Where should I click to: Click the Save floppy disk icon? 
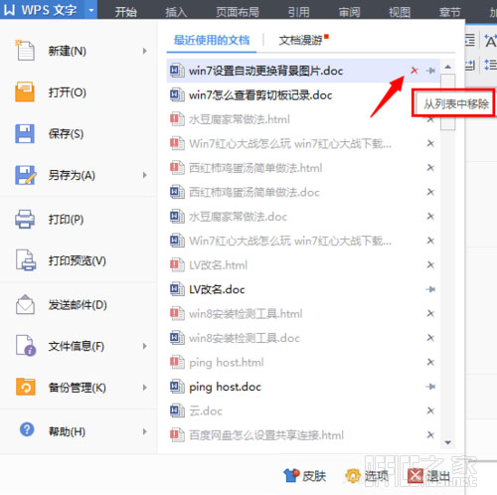point(25,133)
